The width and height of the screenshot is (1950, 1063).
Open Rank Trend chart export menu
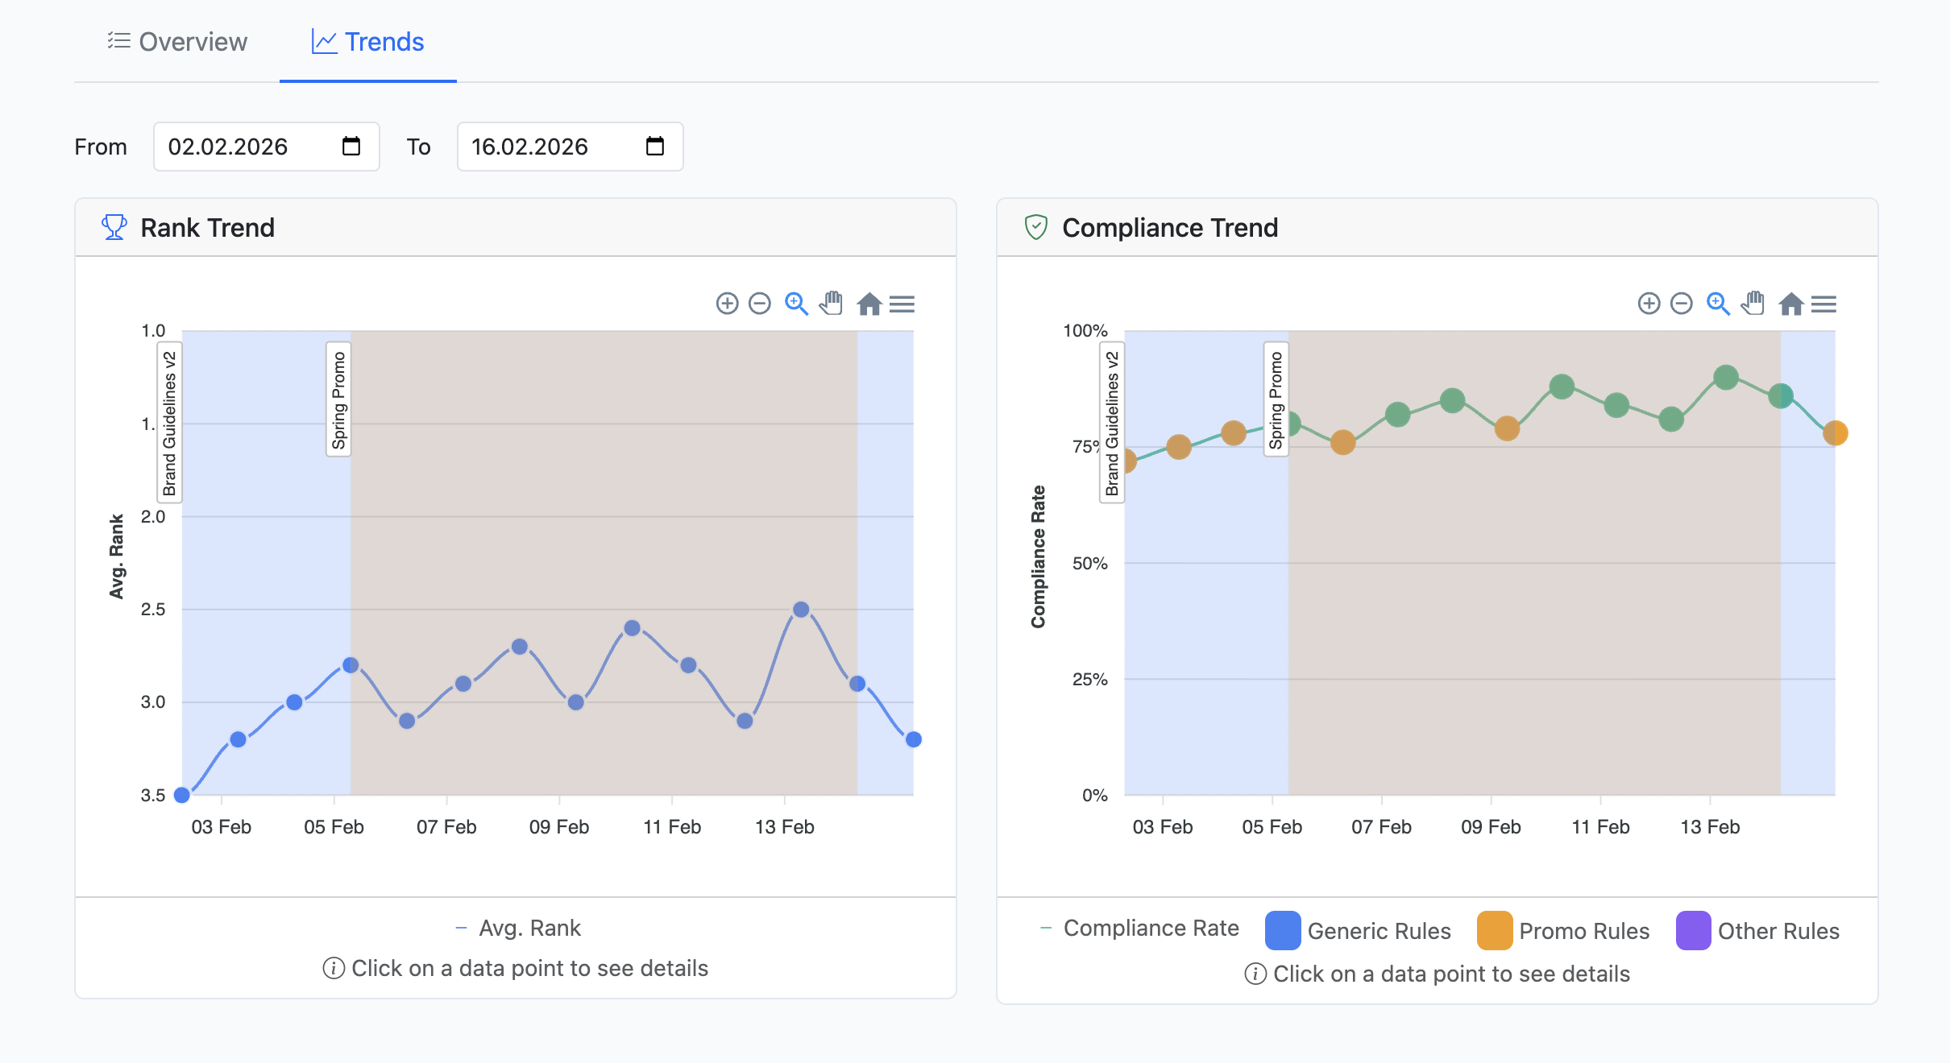tap(904, 304)
